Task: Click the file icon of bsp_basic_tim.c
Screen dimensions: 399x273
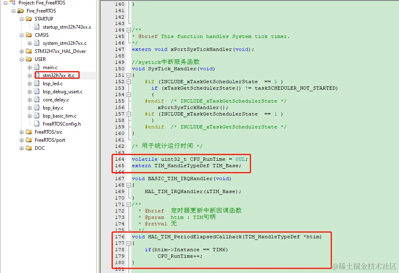Action: tap(37, 115)
